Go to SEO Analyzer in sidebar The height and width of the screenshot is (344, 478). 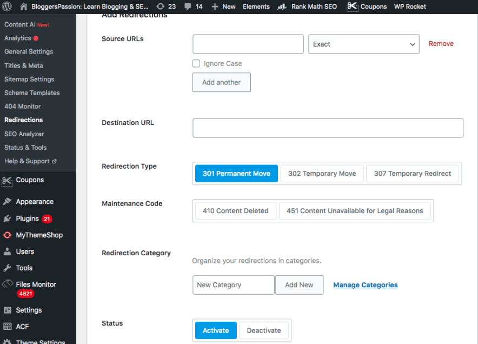click(24, 134)
